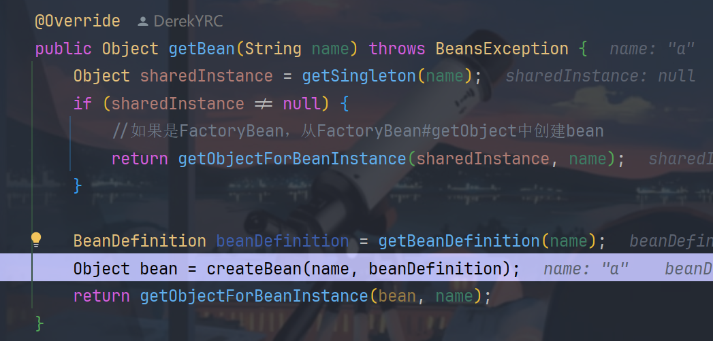713x341 pixels.
Task: Click the 'if' keyword of the null check
Action: 83,104
